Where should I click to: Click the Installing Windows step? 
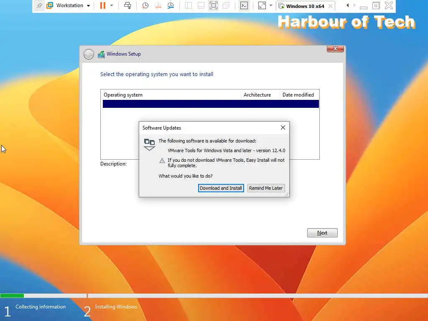(116, 307)
